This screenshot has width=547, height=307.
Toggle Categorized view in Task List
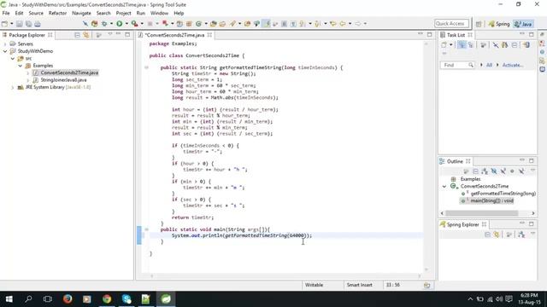462,45
